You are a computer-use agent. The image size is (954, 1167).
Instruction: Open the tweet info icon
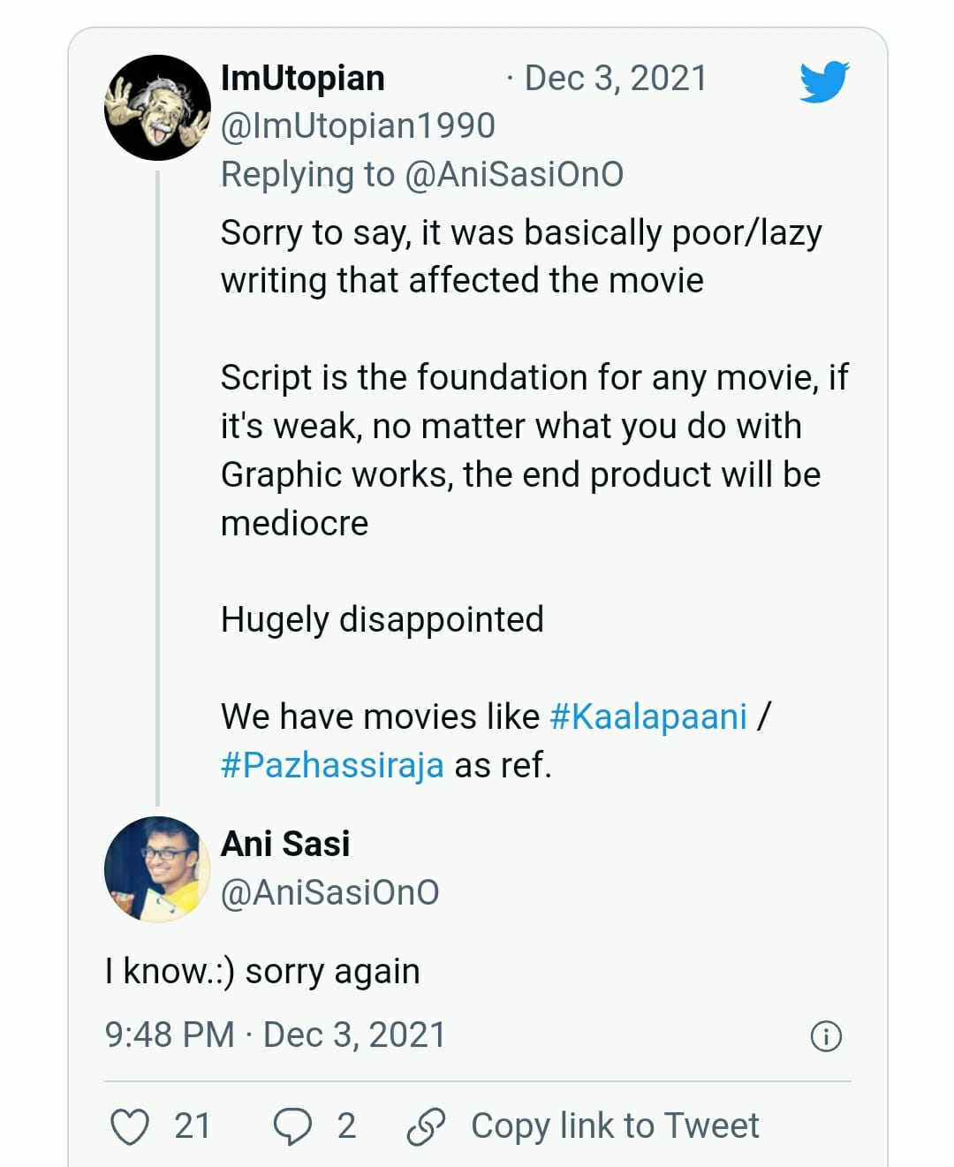point(826,1035)
